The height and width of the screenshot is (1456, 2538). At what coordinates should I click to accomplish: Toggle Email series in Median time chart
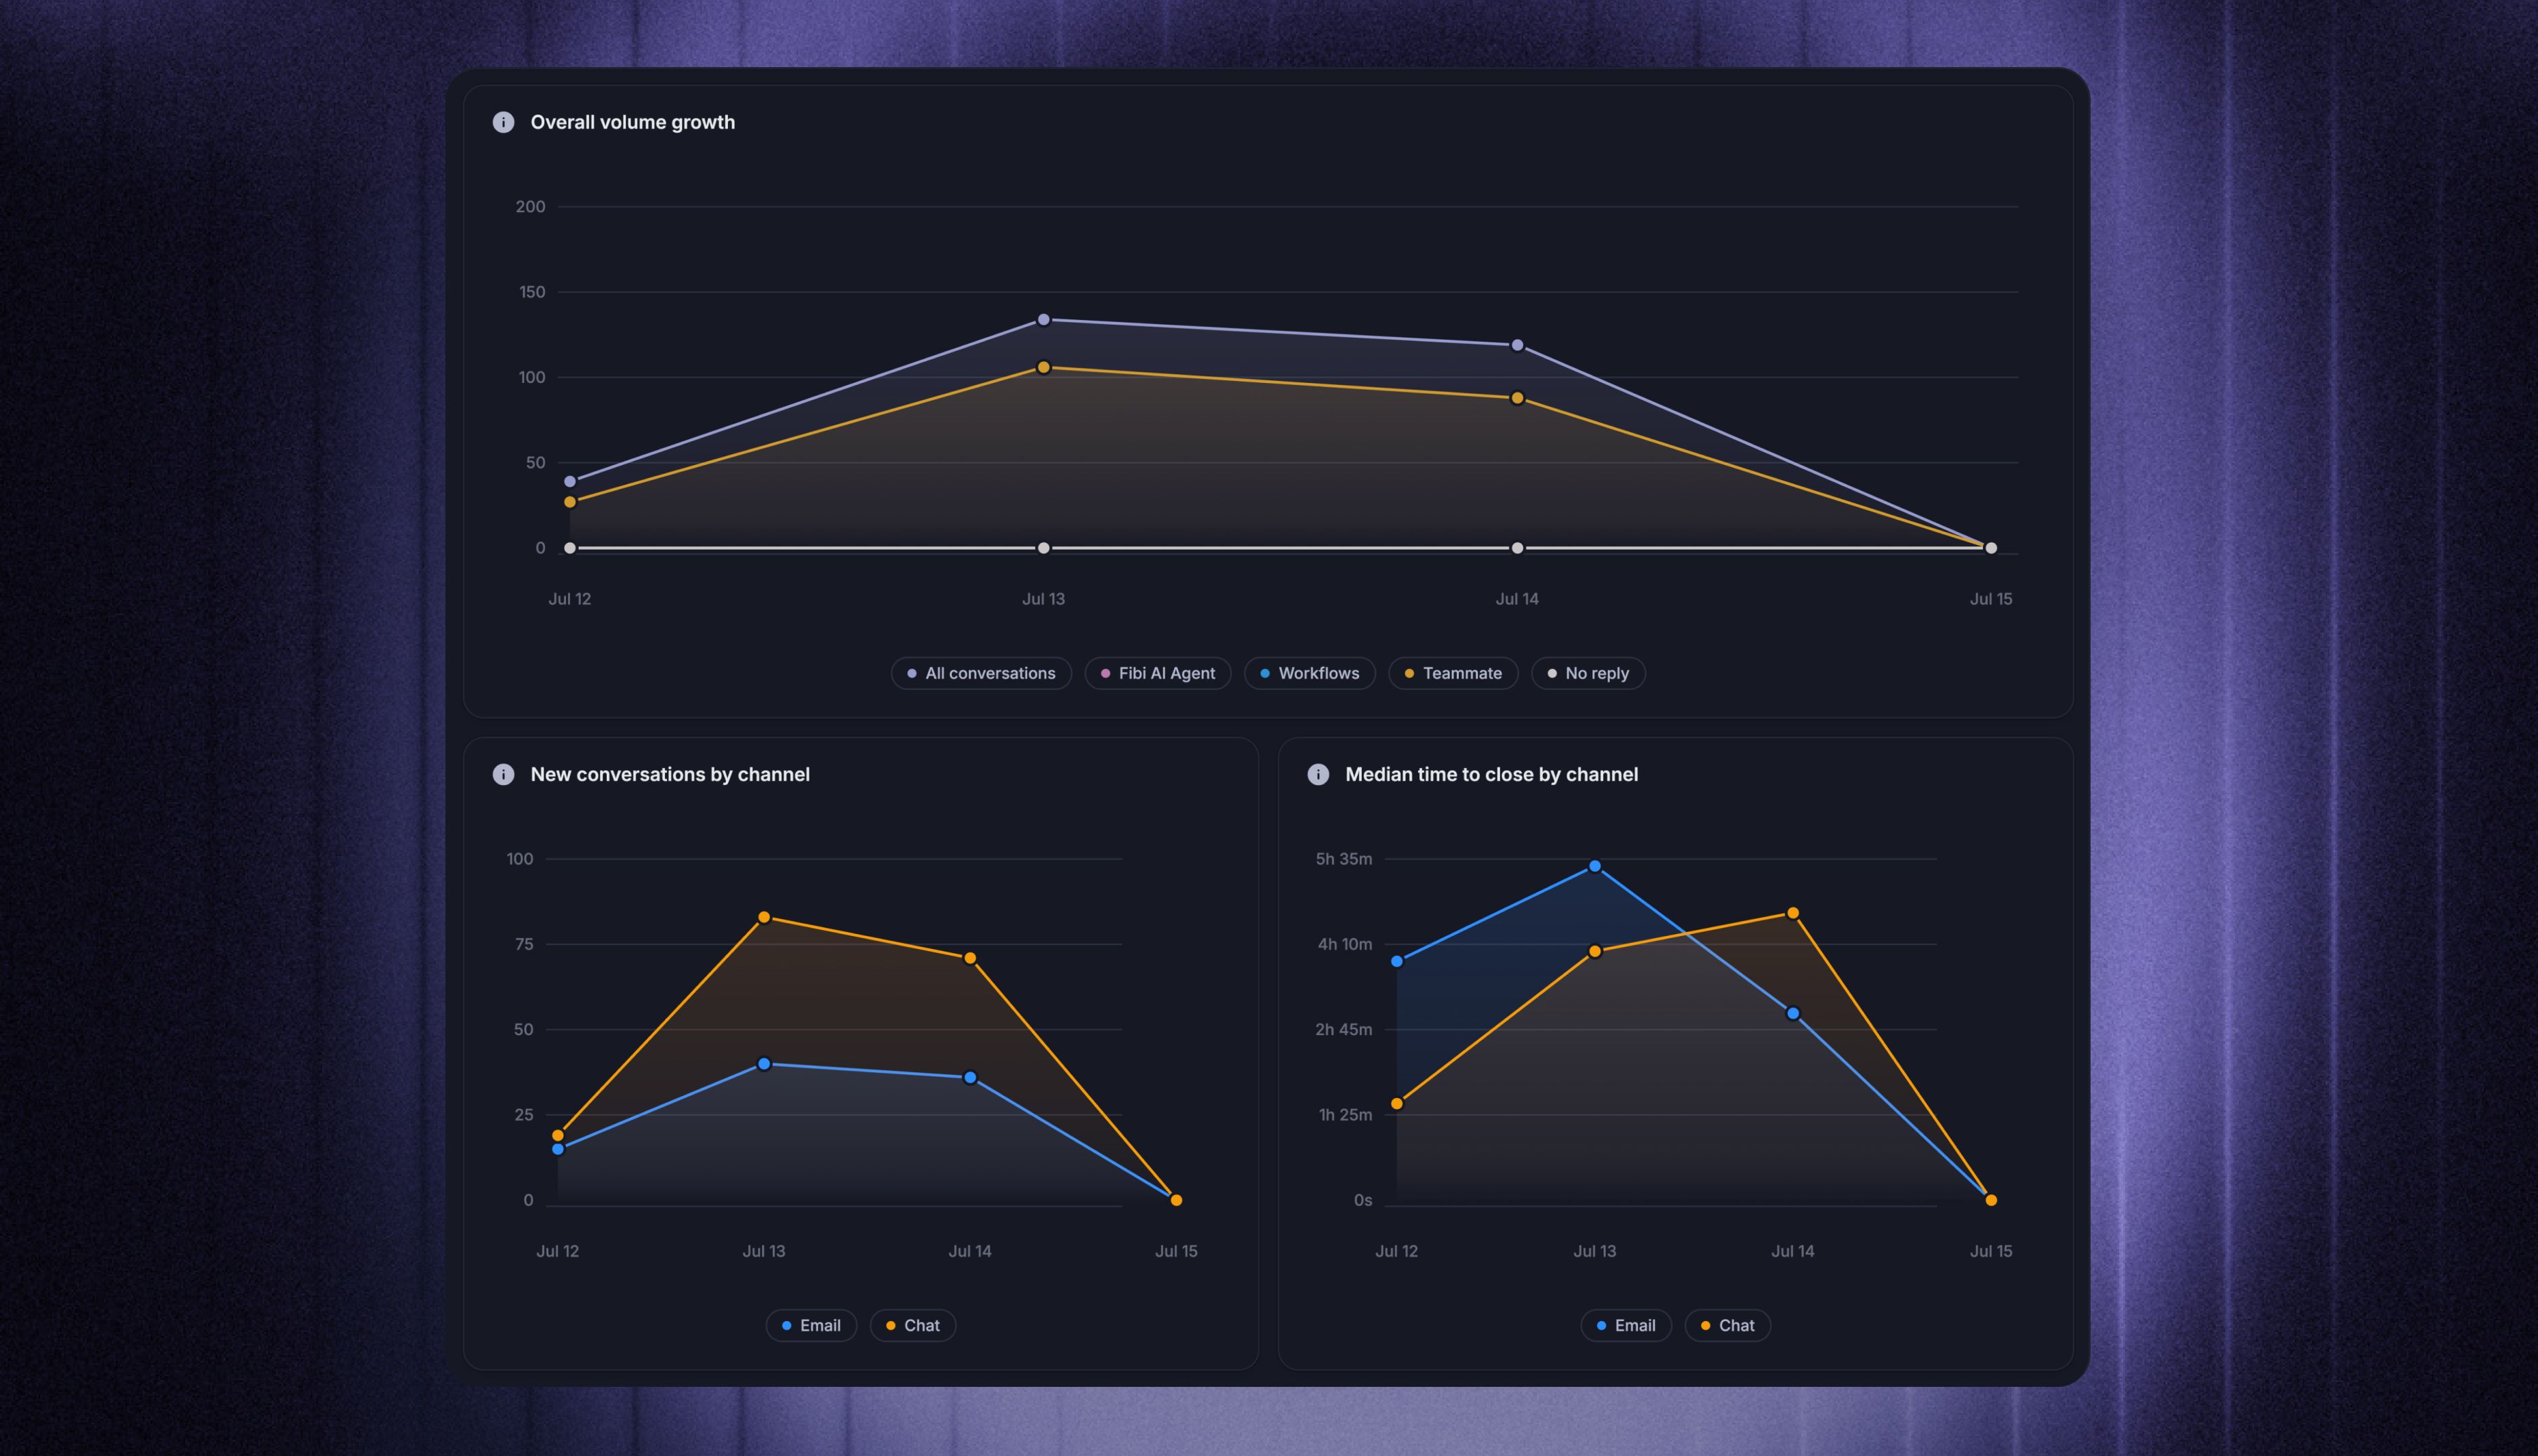[1626, 1325]
